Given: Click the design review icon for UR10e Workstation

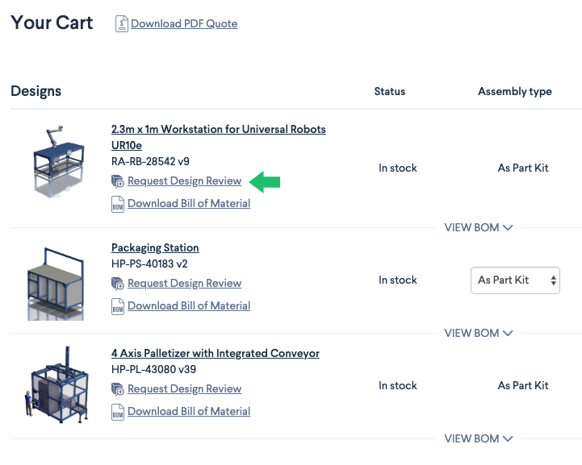Looking at the screenshot, I should point(118,181).
